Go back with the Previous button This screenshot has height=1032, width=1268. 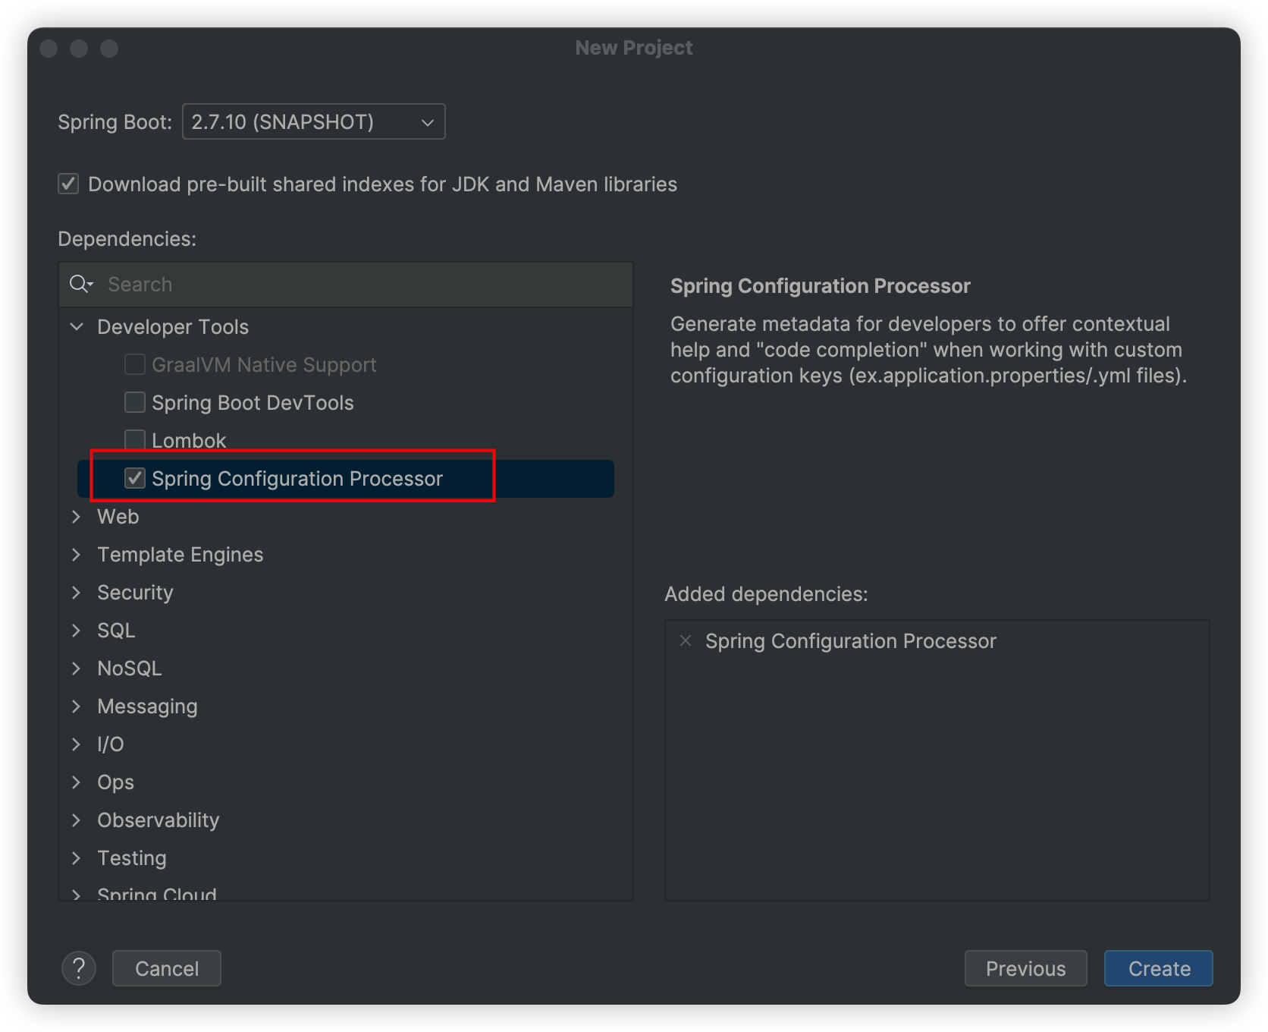pyautogui.click(x=1025, y=968)
